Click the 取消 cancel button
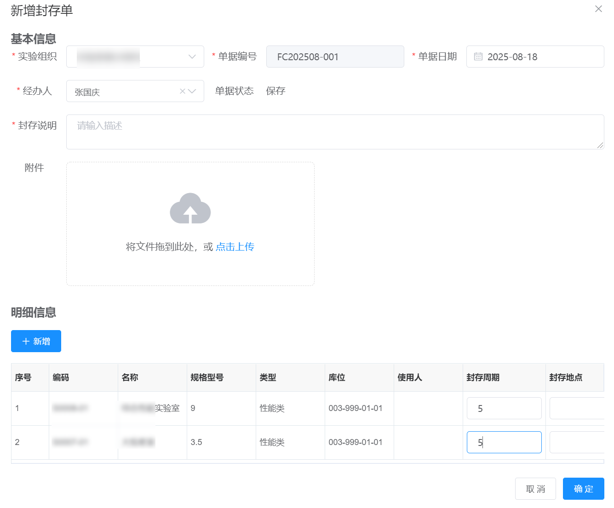Viewport: 614px width, 508px height. coord(535,489)
